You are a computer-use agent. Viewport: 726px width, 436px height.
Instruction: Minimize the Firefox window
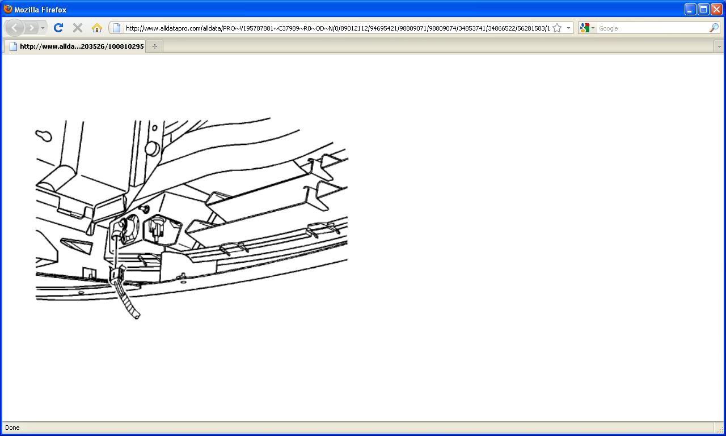click(x=690, y=10)
